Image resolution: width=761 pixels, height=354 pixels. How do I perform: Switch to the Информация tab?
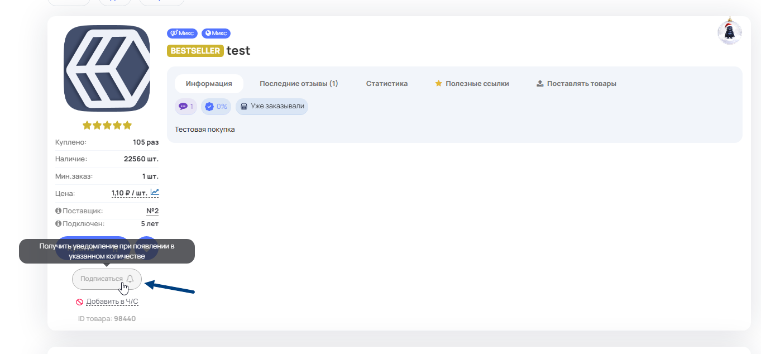[209, 84]
